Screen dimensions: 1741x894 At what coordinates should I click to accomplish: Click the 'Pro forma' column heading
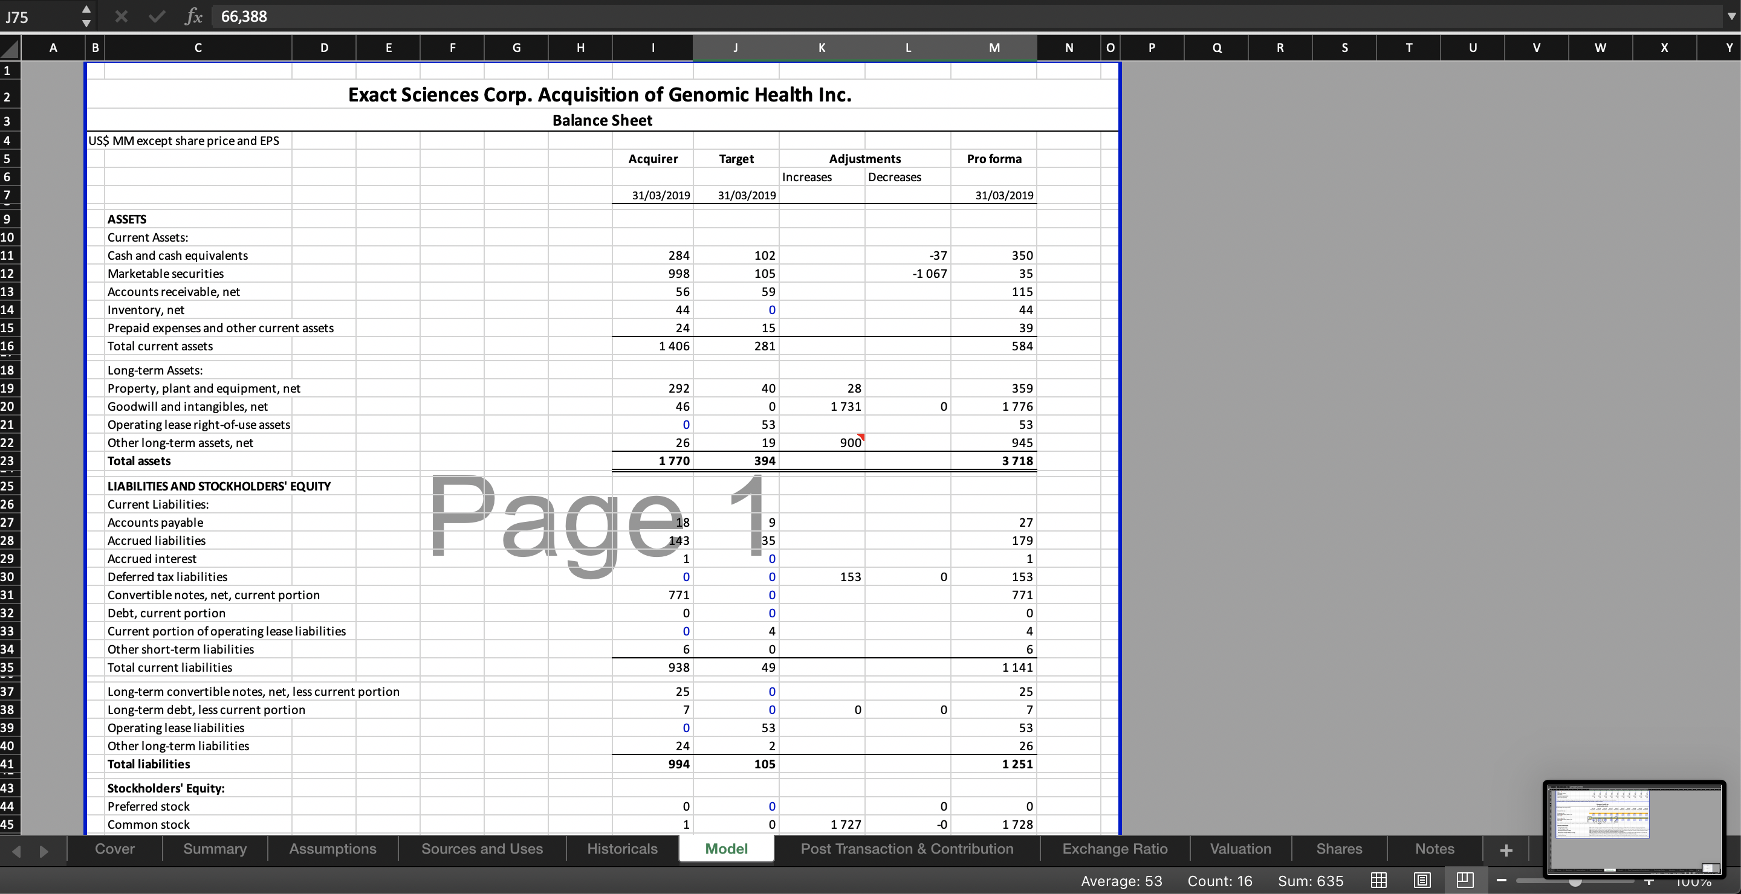pyautogui.click(x=993, y=159)
